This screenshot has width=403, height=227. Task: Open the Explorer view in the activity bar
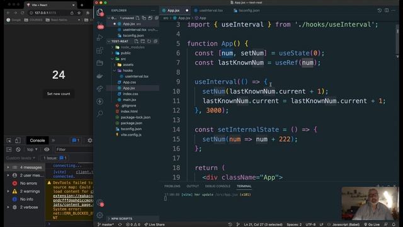pos(99,12)
